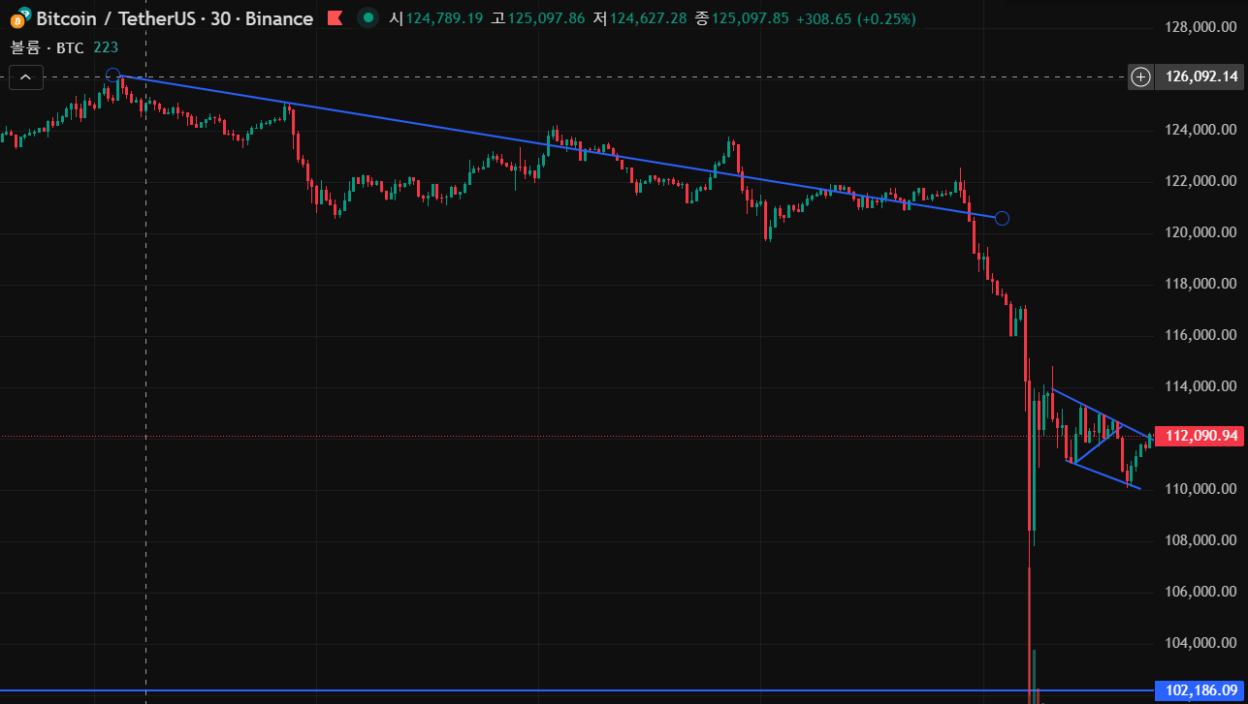The height and width of the screenshot is (704, 1248).
Task: Click the Bitcoin coin logo icon
Action: (x=18, y=18)
